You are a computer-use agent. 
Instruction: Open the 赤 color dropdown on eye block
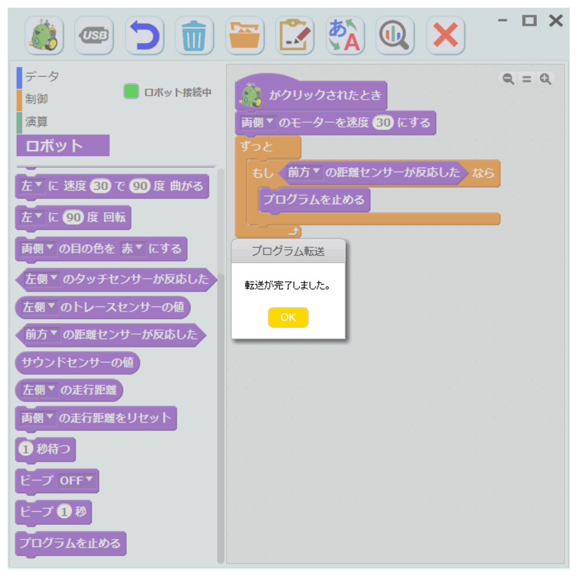pos(132,249)
